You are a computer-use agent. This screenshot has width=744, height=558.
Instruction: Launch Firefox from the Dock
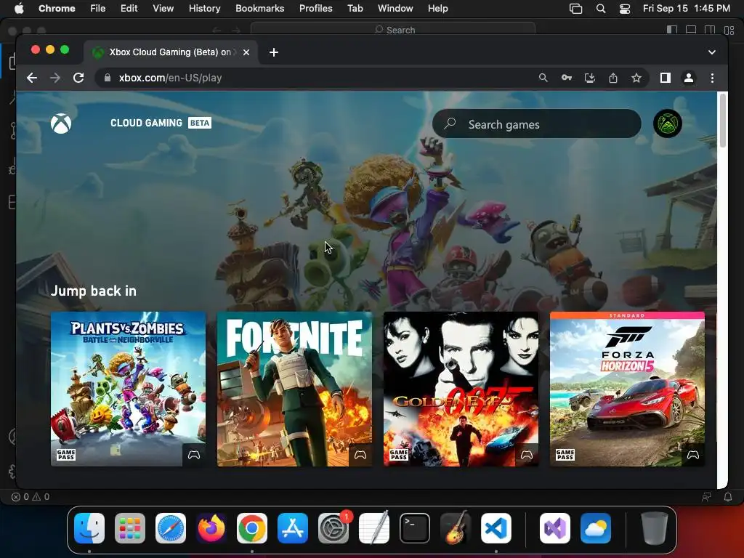click(x=211, y=528)
